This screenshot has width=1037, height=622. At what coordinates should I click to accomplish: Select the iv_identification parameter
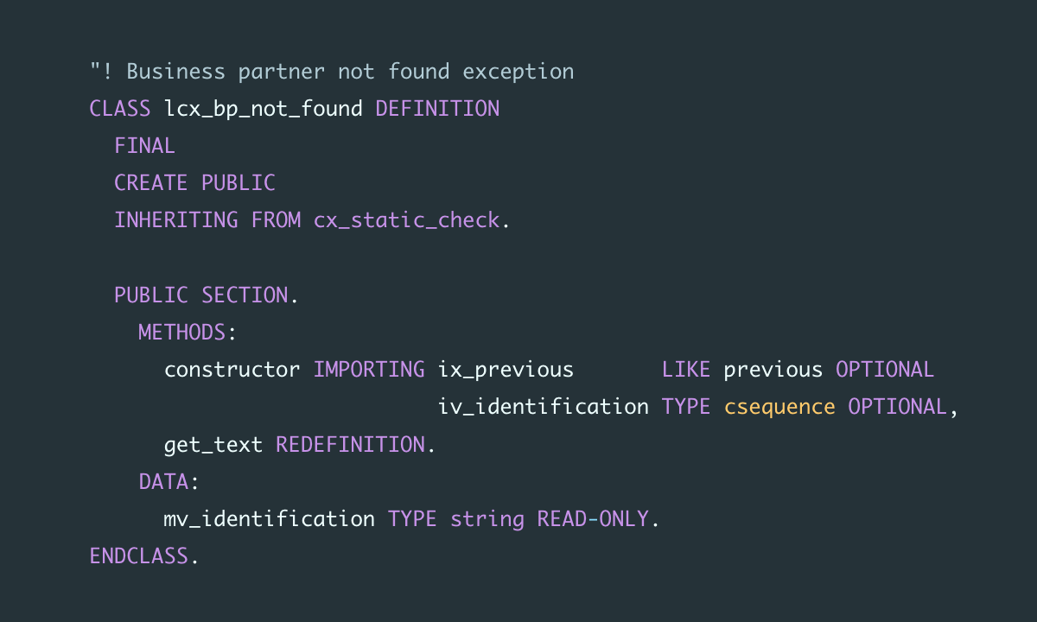click(x=544, y=407)
